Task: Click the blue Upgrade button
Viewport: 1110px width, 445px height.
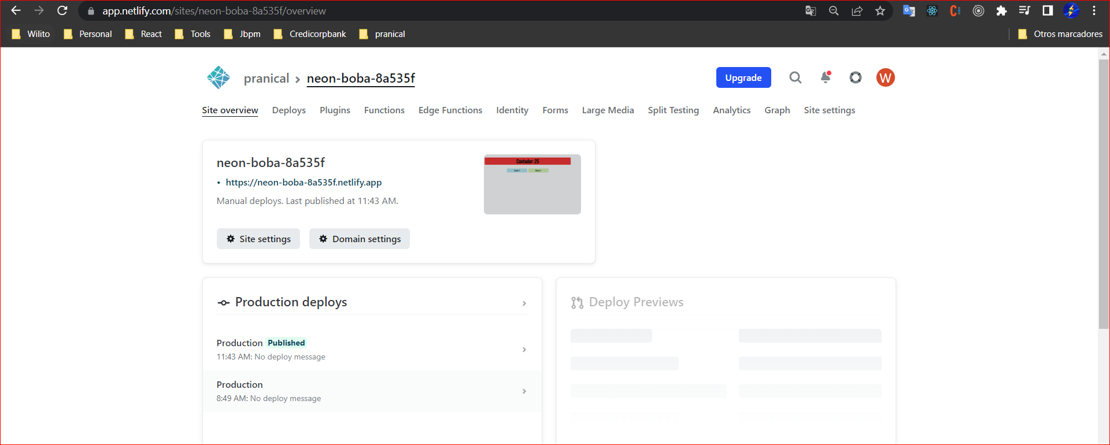Action: coord(743,77)
